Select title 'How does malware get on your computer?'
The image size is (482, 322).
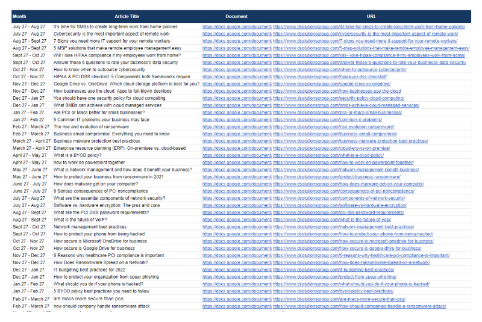(96, 184)
